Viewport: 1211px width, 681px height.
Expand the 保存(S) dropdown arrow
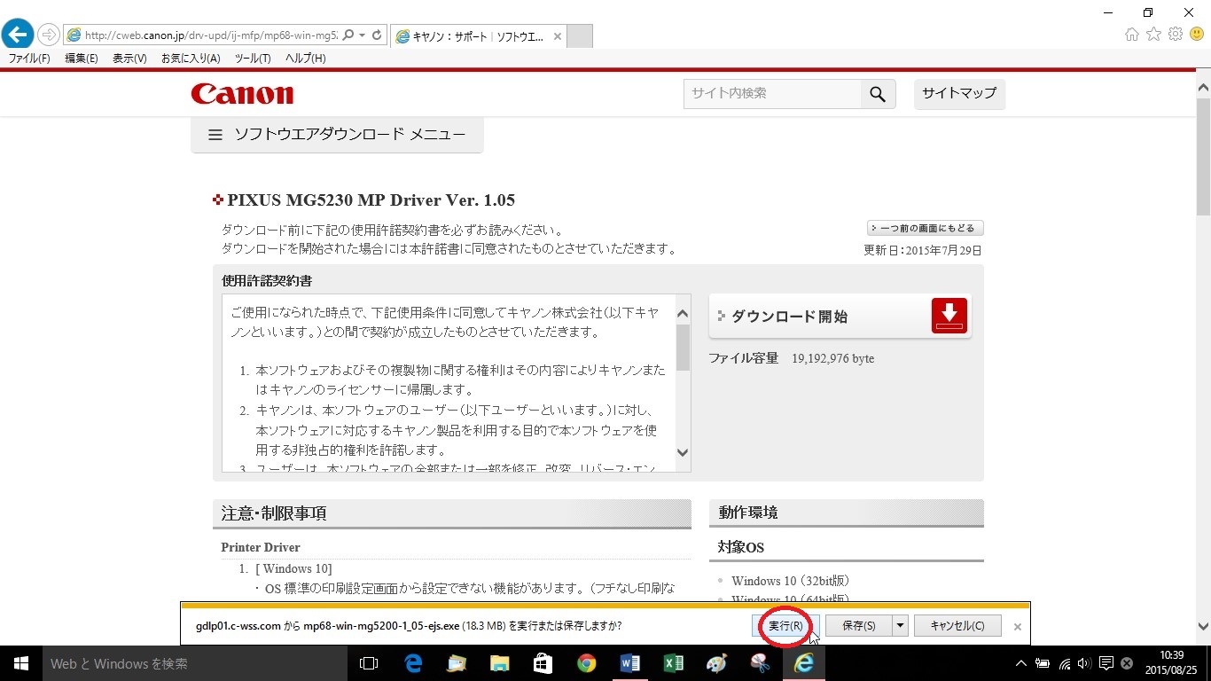(x=901, y=626)
